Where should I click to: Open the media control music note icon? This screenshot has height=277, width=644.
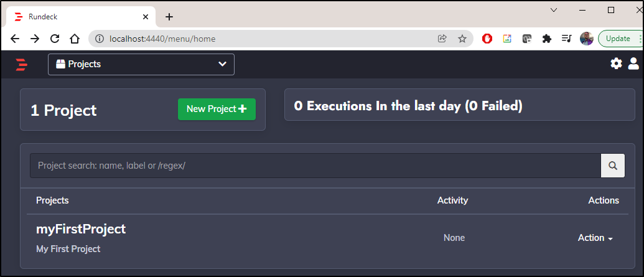tap(566, 39)
